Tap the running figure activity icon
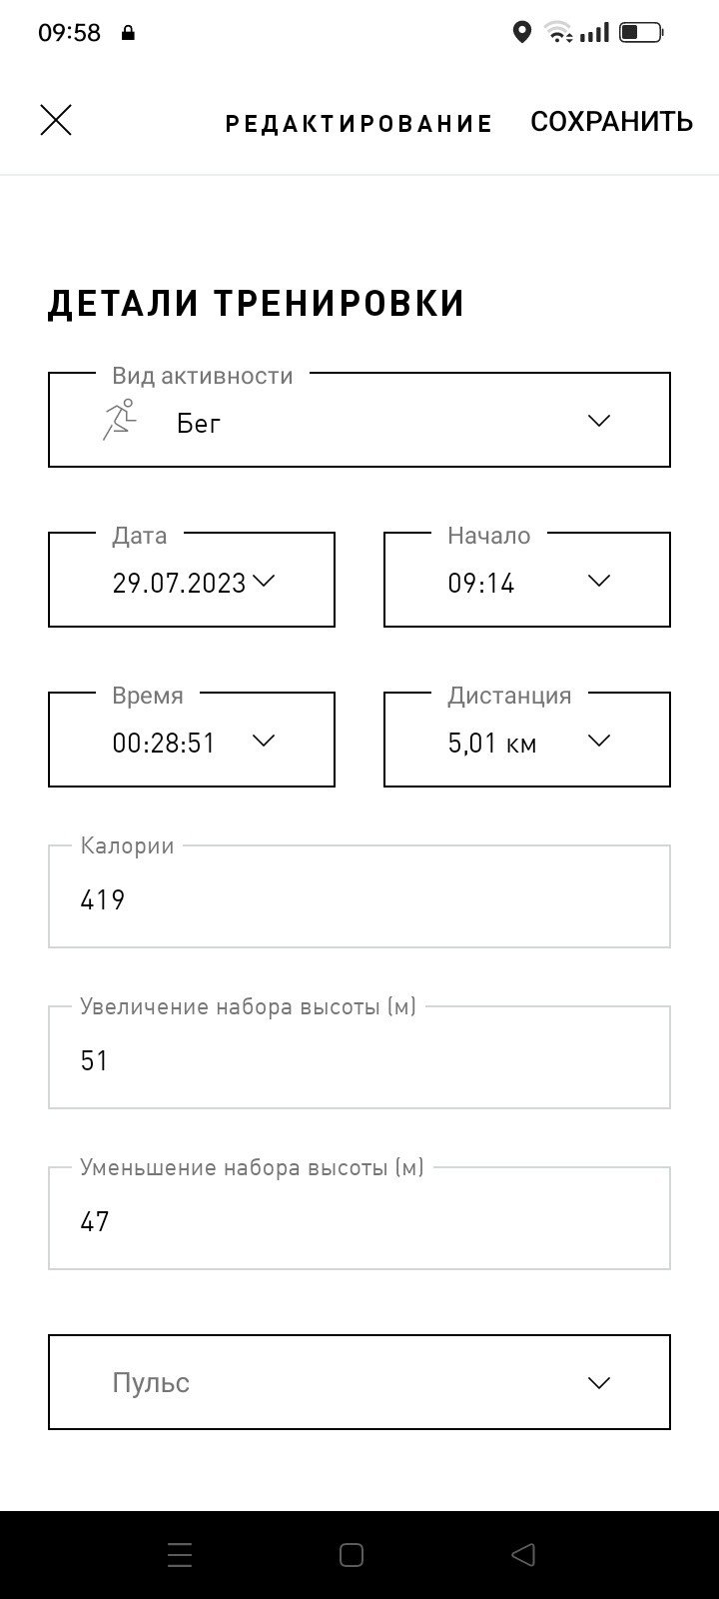The height and width of the screenshot is (1599, 719). tap(119, 420)
